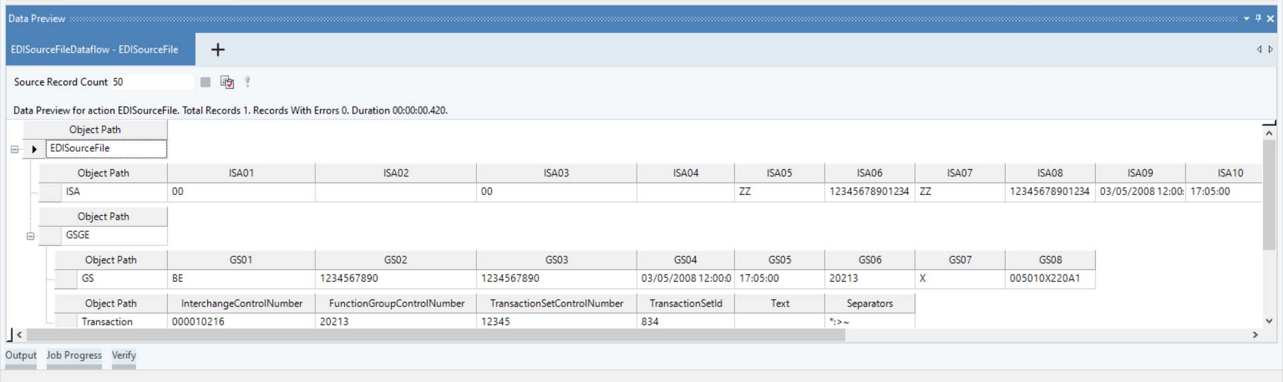Click the pin icon of Data Preview panel
1283x382 pixels.
(1258, 19)
